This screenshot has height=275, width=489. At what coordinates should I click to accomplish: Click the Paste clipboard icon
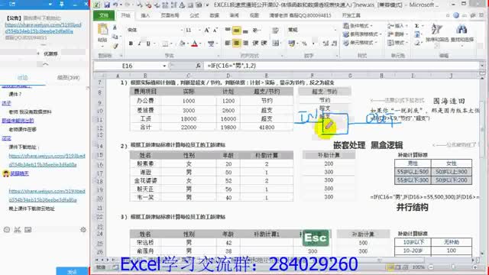click(102, 30)
